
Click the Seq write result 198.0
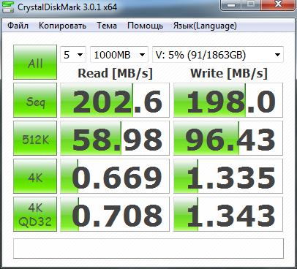tap(228, 100)
